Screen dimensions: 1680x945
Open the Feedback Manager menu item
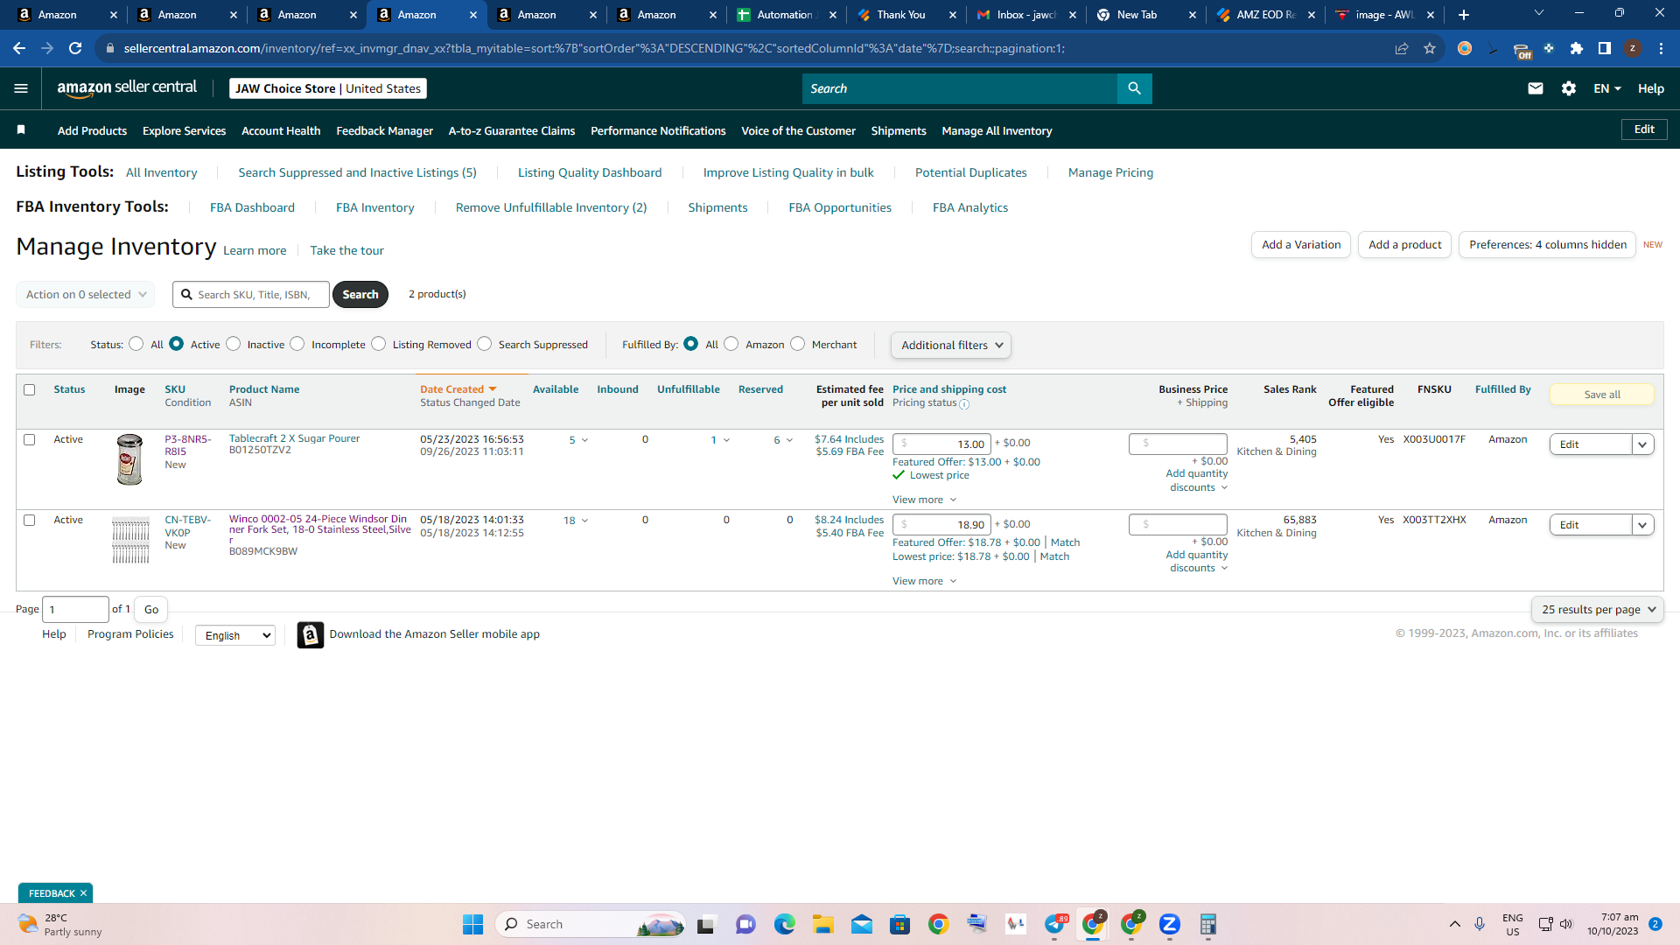[x=385, y=130]
